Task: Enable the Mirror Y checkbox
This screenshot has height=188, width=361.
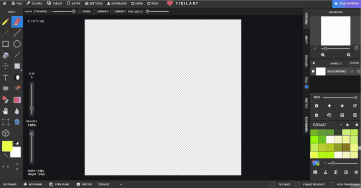Action: point(112,11)
